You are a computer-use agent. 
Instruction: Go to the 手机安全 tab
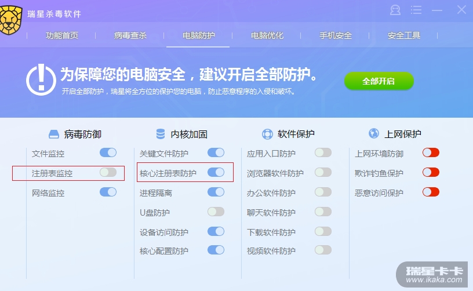(336, 35)
